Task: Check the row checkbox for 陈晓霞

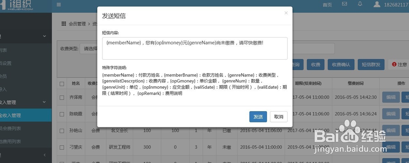Action: [x=62, y=114]
